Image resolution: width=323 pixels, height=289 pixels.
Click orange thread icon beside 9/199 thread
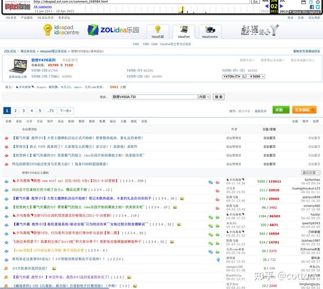6,268
